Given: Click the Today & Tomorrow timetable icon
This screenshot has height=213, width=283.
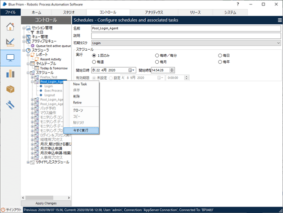Looking at the screenshot, I should (36, 68).
